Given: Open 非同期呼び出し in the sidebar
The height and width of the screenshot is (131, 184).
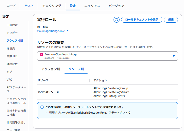Looking at the screenshot, I should coord(16,122).
